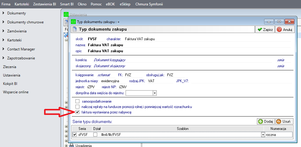Viewport: 301px width, 147px height.
Task: Click the orange minus Usuń button
Action: click(283, 121)
